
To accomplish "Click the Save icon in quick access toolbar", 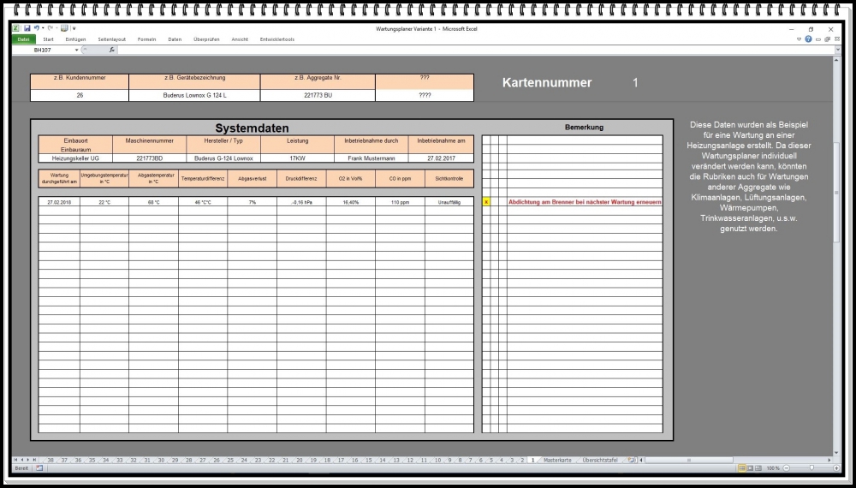I will [27, 28].
